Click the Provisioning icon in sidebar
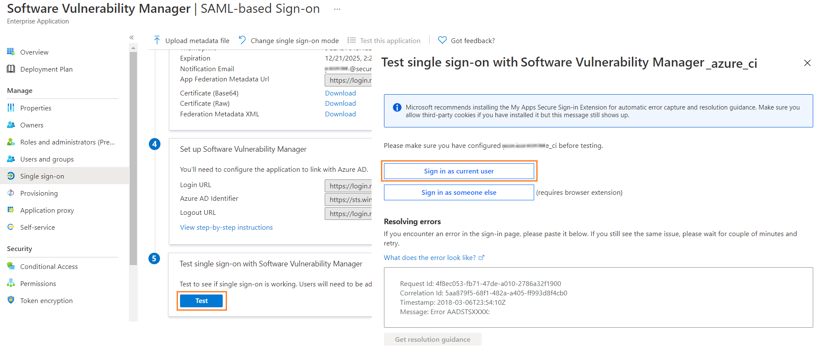The width and height of the screenshot is (826, 358). click(x=11, y=193)
